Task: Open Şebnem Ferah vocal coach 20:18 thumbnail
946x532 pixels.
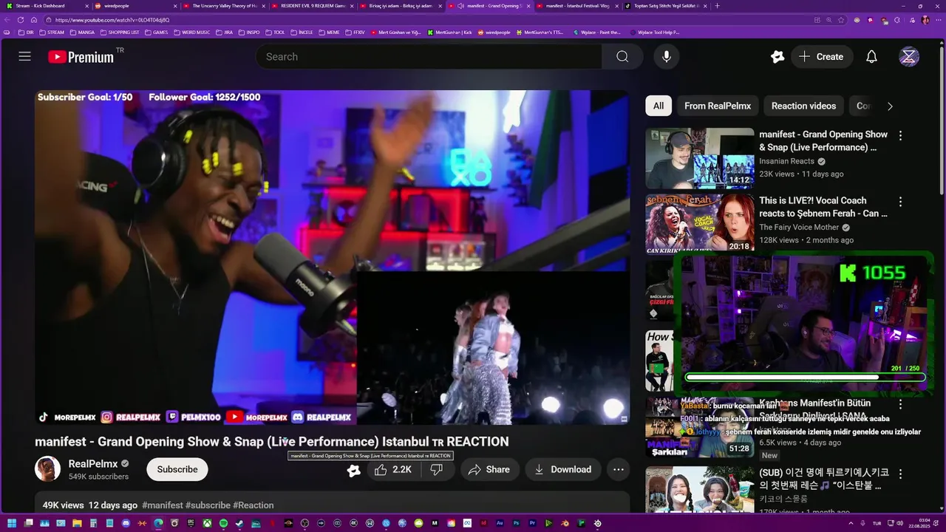Action: tap(700, 224)
